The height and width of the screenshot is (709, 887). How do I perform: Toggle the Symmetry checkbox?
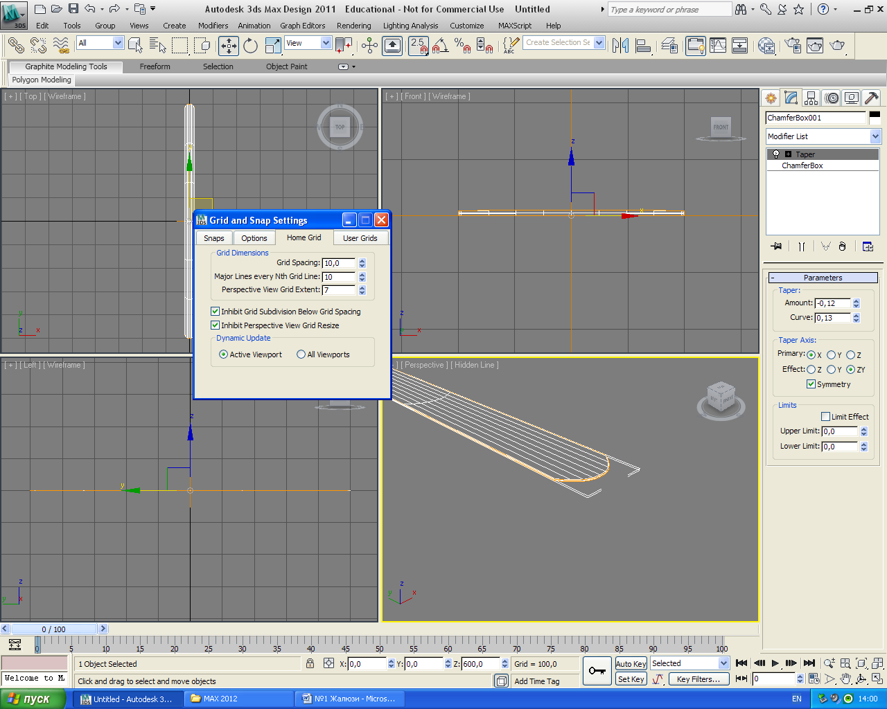click(811, 384)
